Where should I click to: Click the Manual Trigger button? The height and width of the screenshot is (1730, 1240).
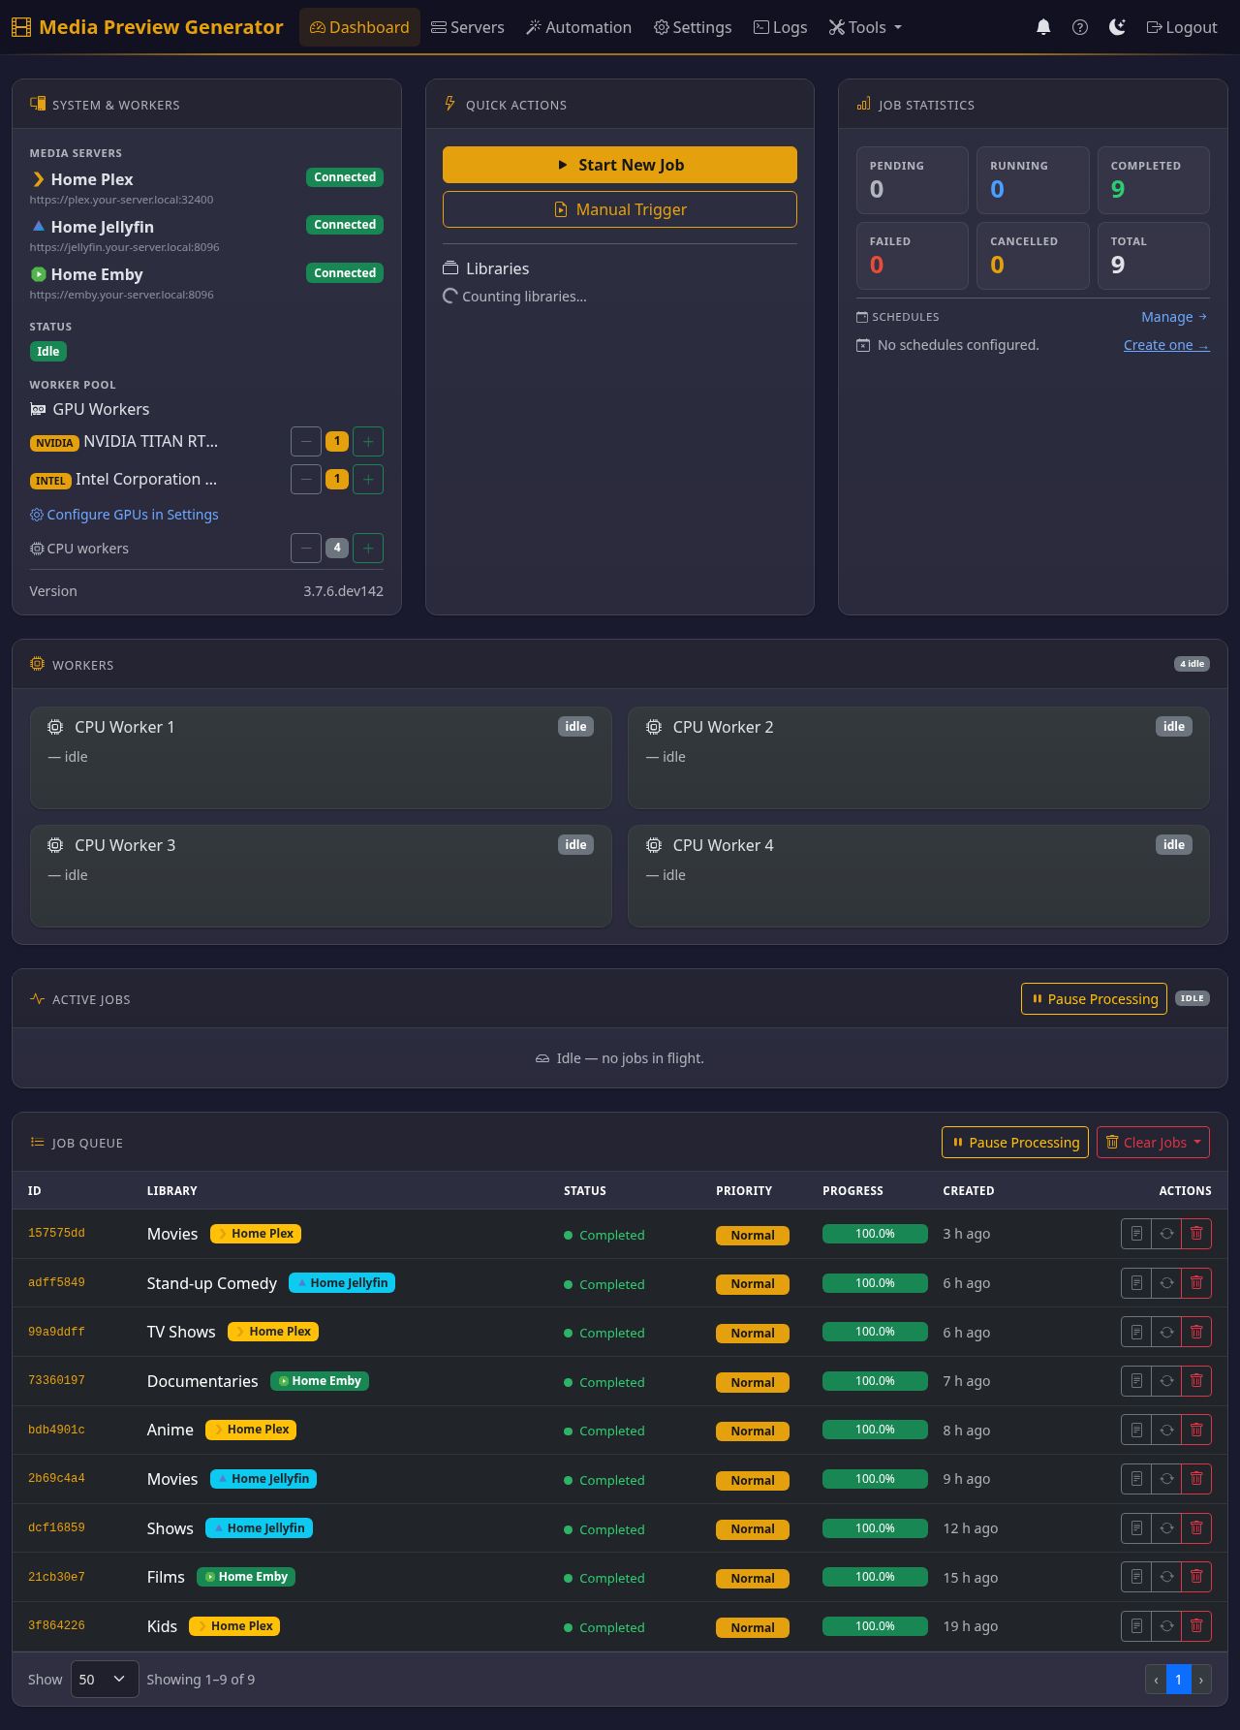620,209
